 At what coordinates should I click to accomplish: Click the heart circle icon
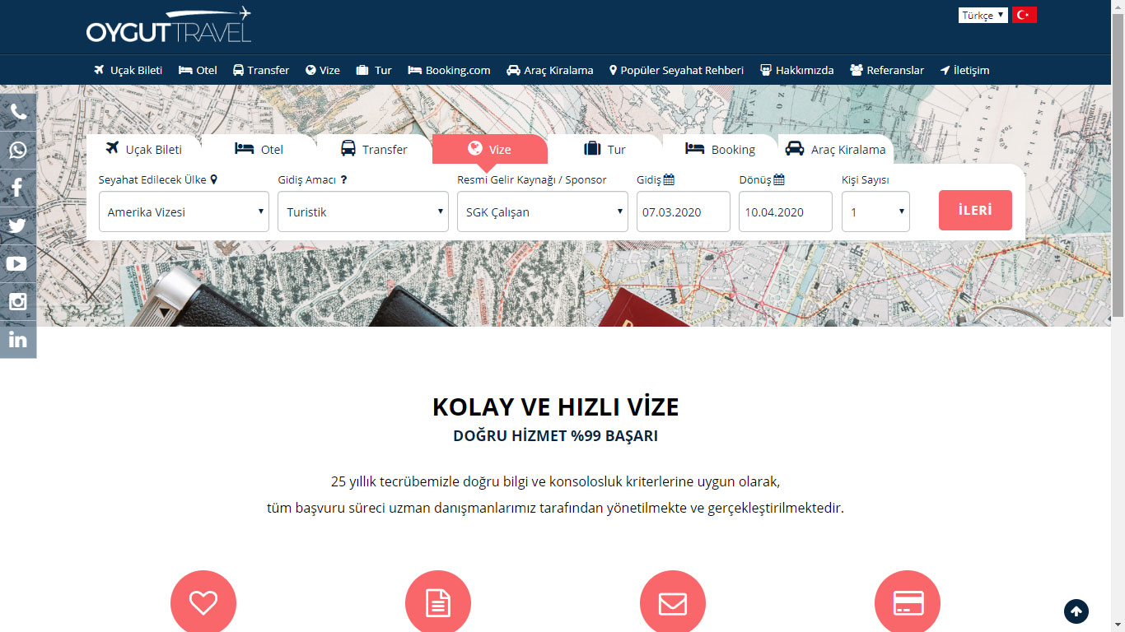[203, 602]
